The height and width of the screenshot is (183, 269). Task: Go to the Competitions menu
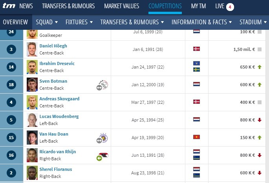(165, 6)
